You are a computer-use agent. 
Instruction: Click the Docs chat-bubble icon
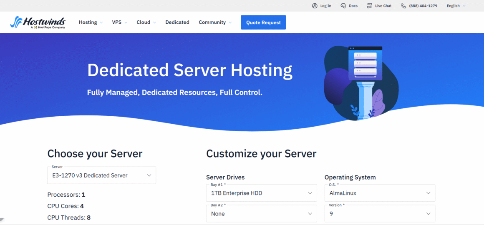click(343, 5)
